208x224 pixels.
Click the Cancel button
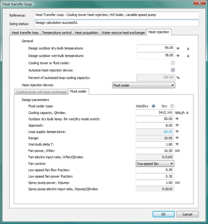[187, 214]
